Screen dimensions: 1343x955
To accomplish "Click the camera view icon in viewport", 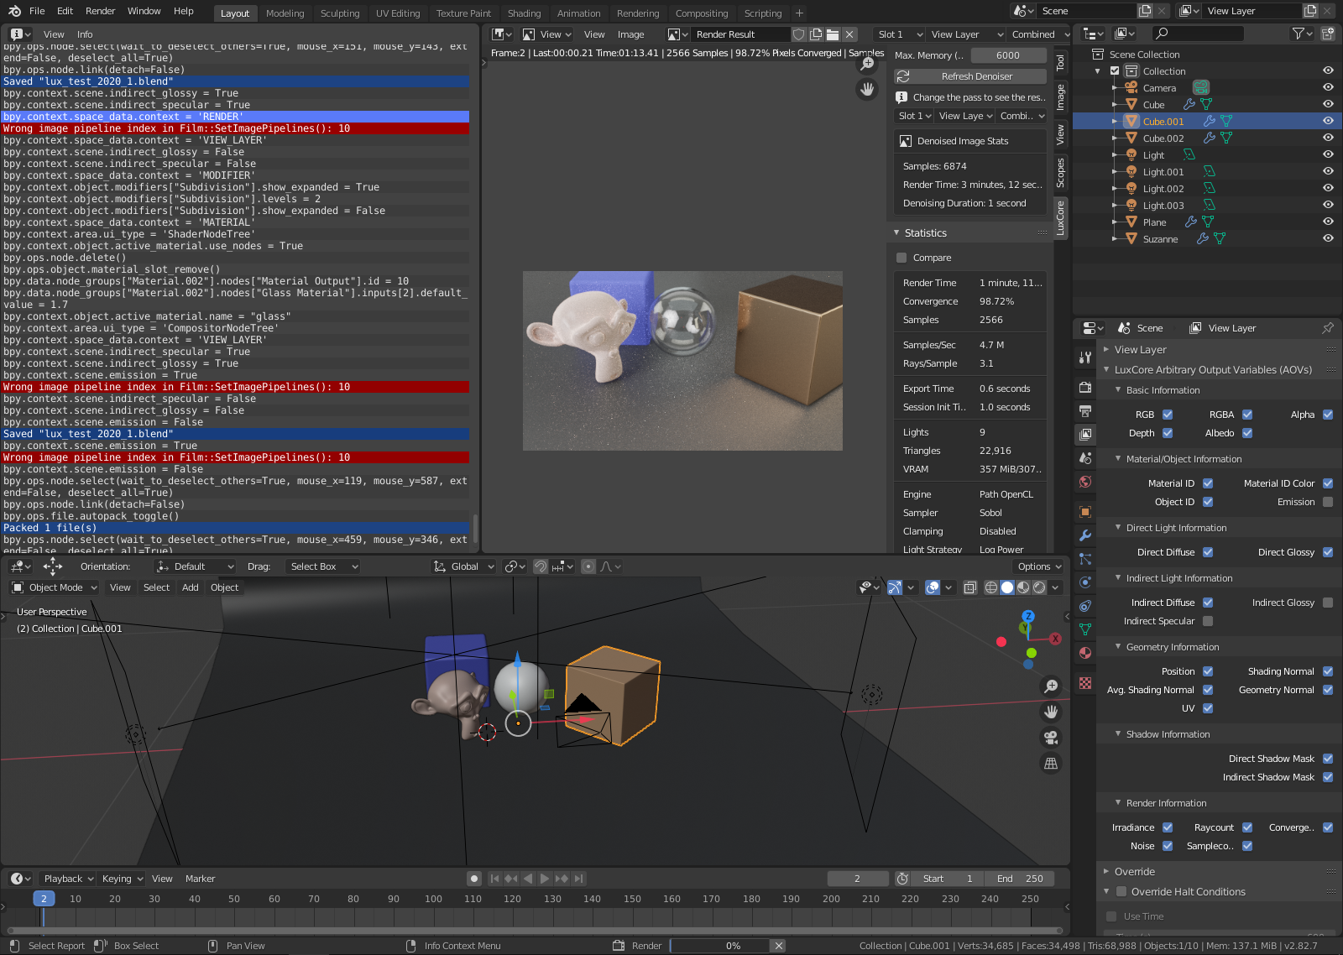I will point(1051,738).
